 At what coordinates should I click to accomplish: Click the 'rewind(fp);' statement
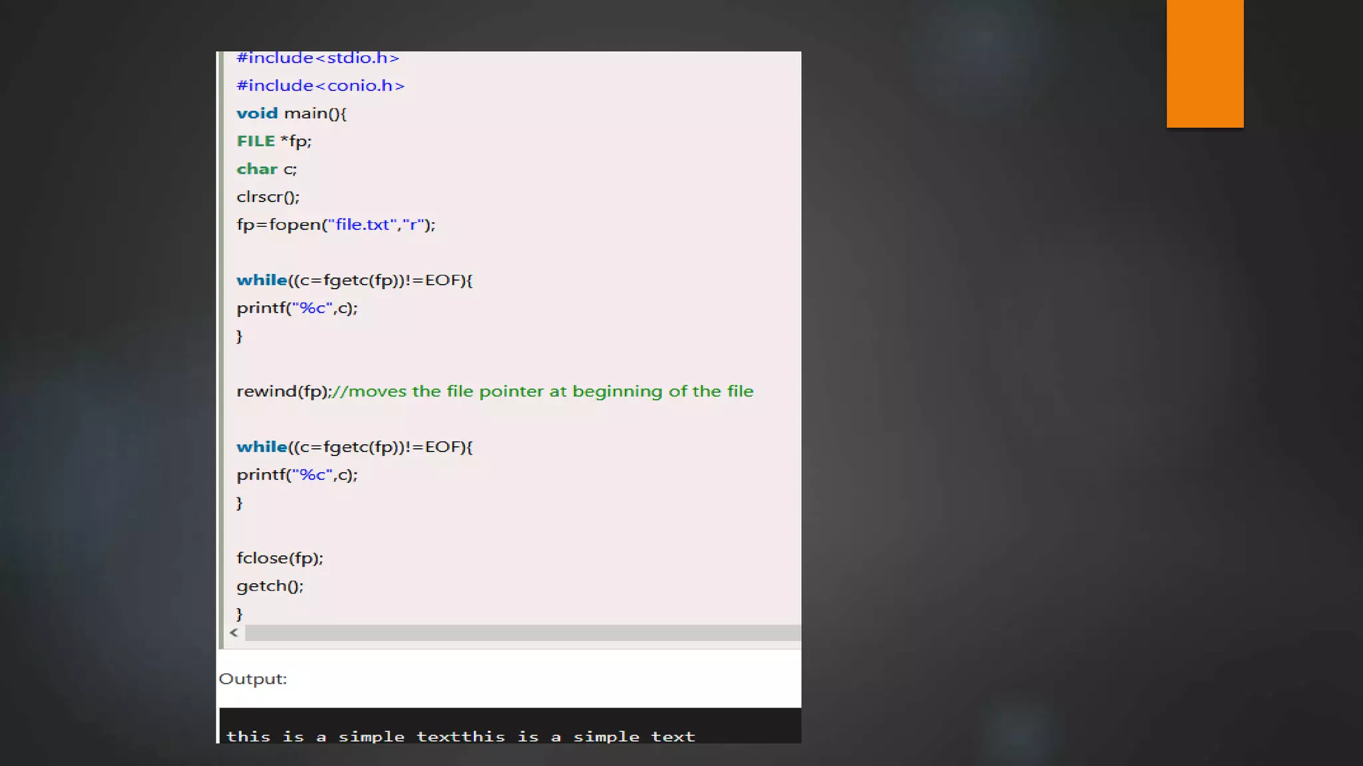(284, 392)
